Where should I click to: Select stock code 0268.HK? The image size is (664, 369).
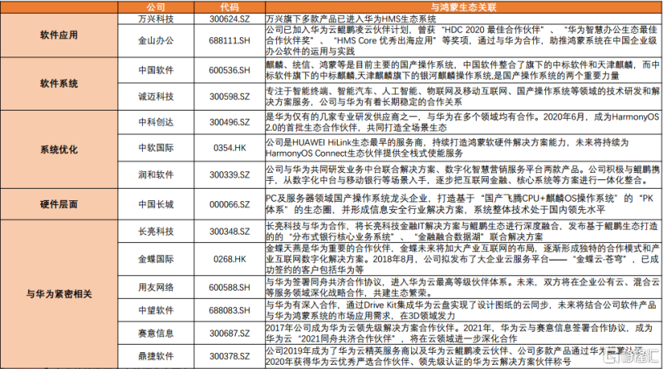(229, 259)
